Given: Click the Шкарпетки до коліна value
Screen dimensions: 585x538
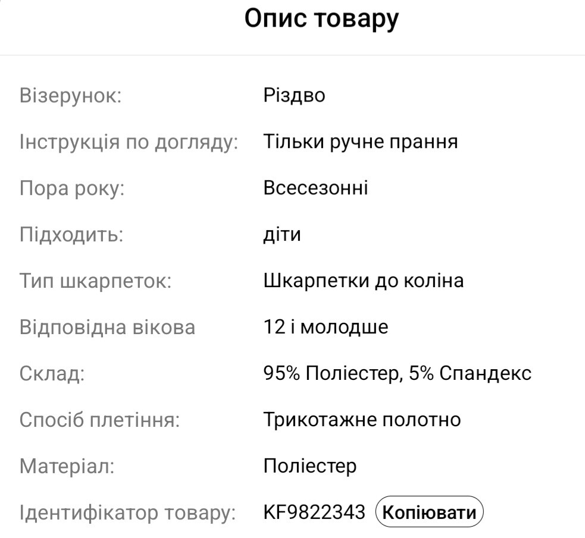Looking at the screenshot, I should coord(363,281).
